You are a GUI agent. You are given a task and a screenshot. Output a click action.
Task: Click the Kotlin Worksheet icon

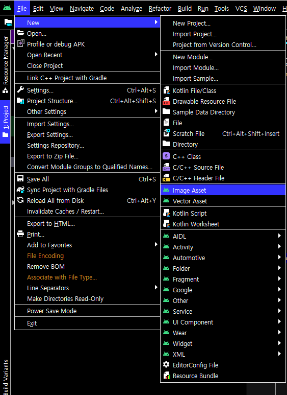(x=166, y=224)
